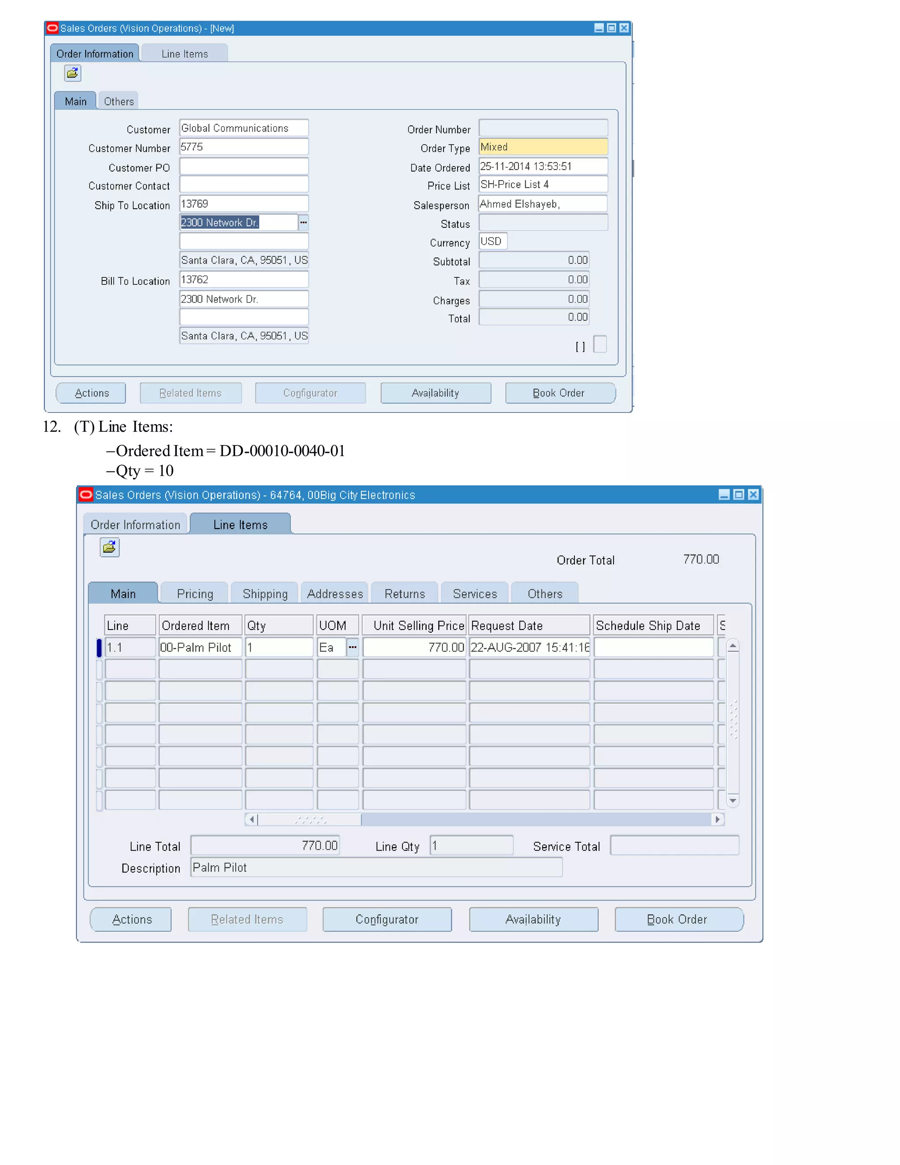900x1165 pixels.
Task: Click the Qty cell of line 1.1
Action: pyautogui.click(x=279, y=647)
